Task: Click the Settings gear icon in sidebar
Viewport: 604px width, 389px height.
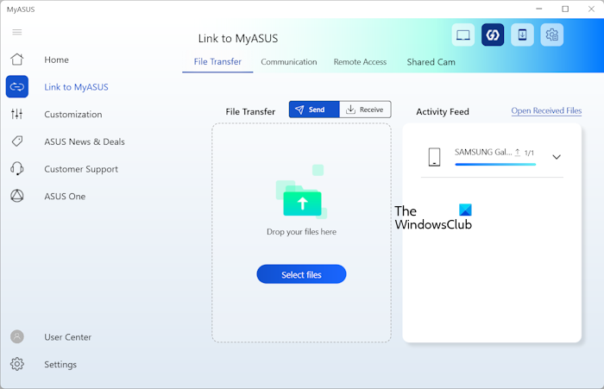Action: pyautogui.click(x=17, y=364)
